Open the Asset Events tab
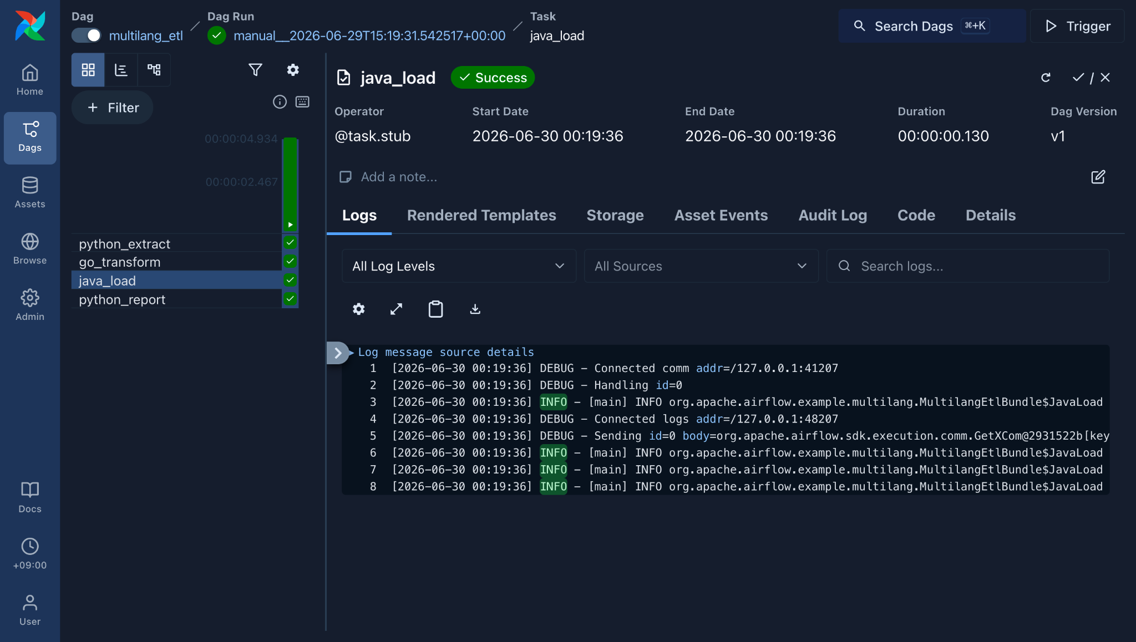The image size is (1136, 642). [x=721, y=215]
